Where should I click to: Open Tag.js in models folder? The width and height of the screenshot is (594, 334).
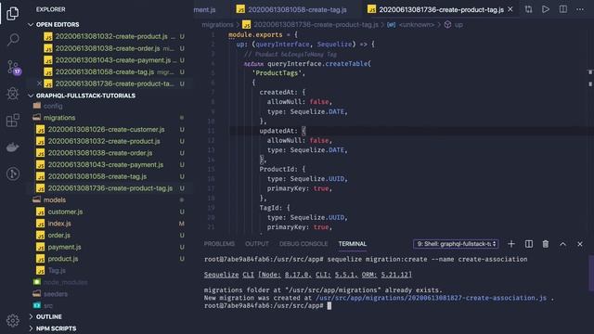pos(57,270)
